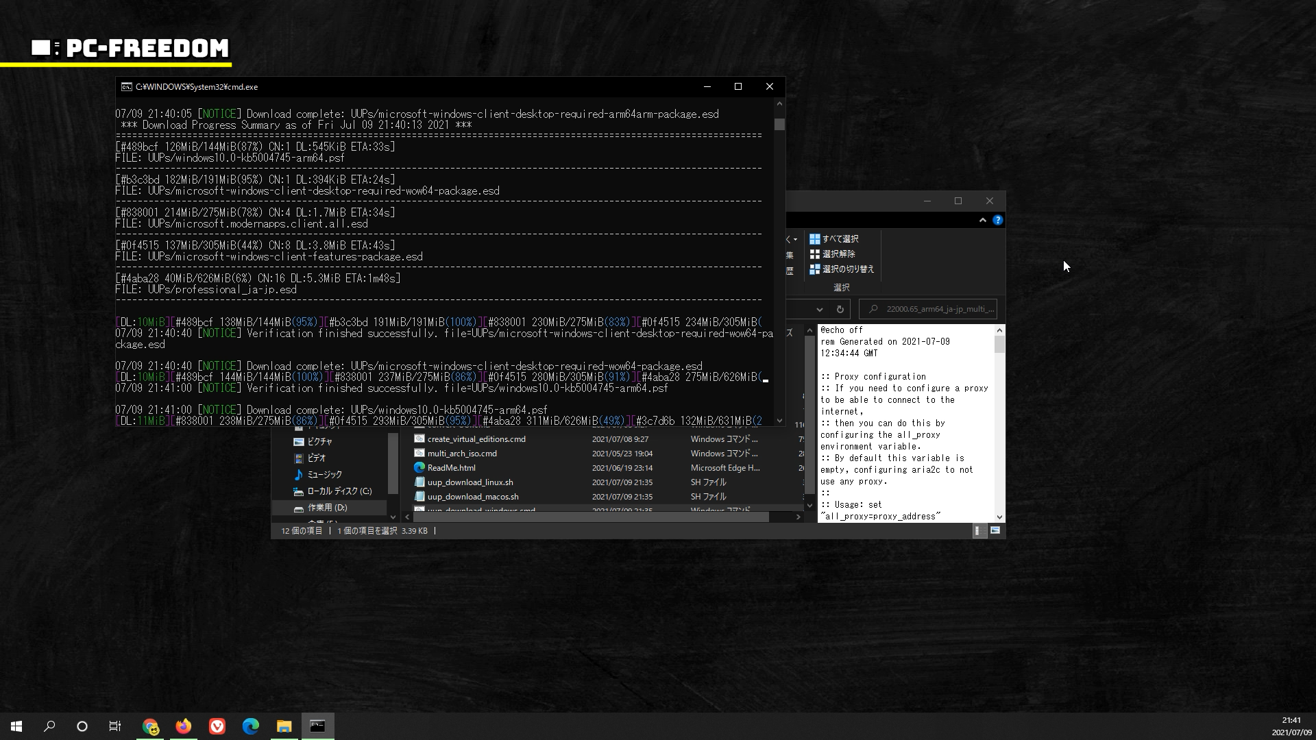Image resolution: width=1316 pixels, height=740 pixels.
Task: Open ミュージック folder in navigation pane
Action: coord(324,474)
